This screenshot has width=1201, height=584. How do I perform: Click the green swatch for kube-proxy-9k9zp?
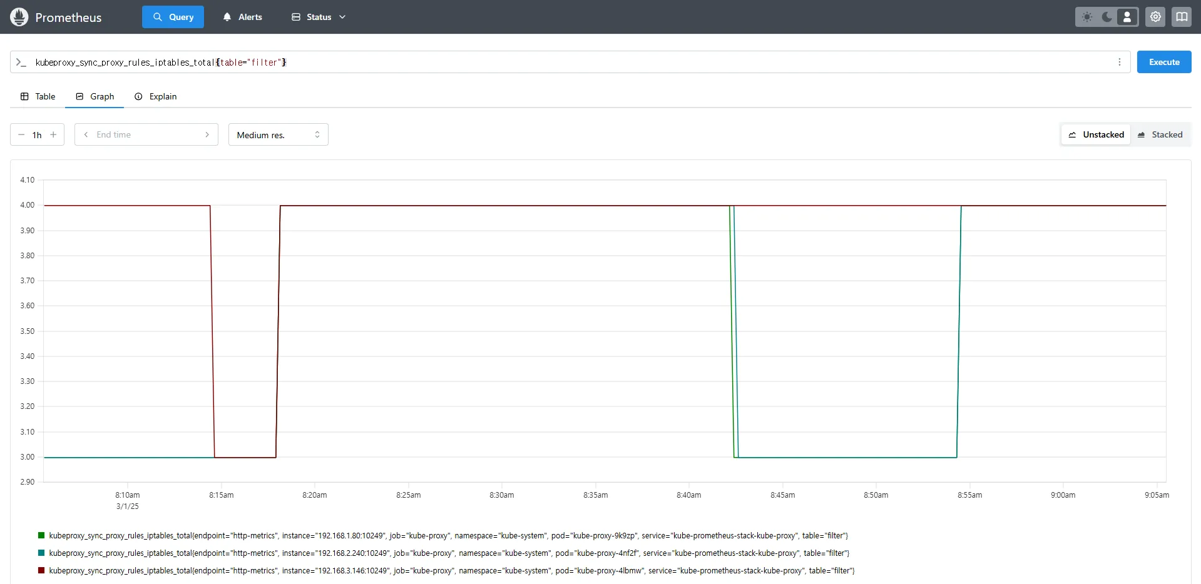(41, 535)
